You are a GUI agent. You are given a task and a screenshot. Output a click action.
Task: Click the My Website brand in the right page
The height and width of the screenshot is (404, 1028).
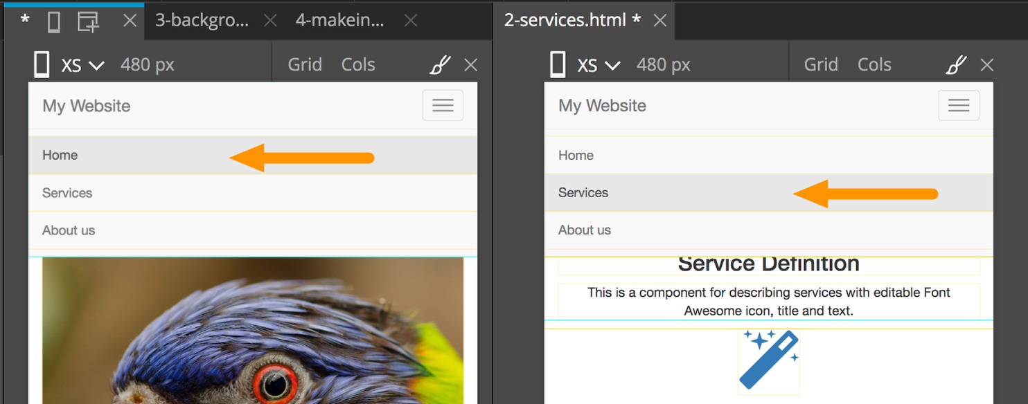(603, 106)
